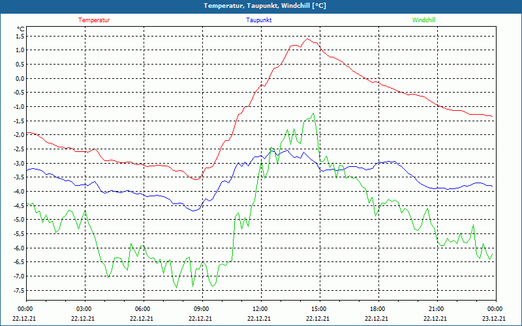Click the -1,5 y-axis value
The width and height of the screenshot is (522, 326).
(x=19, y=121)
